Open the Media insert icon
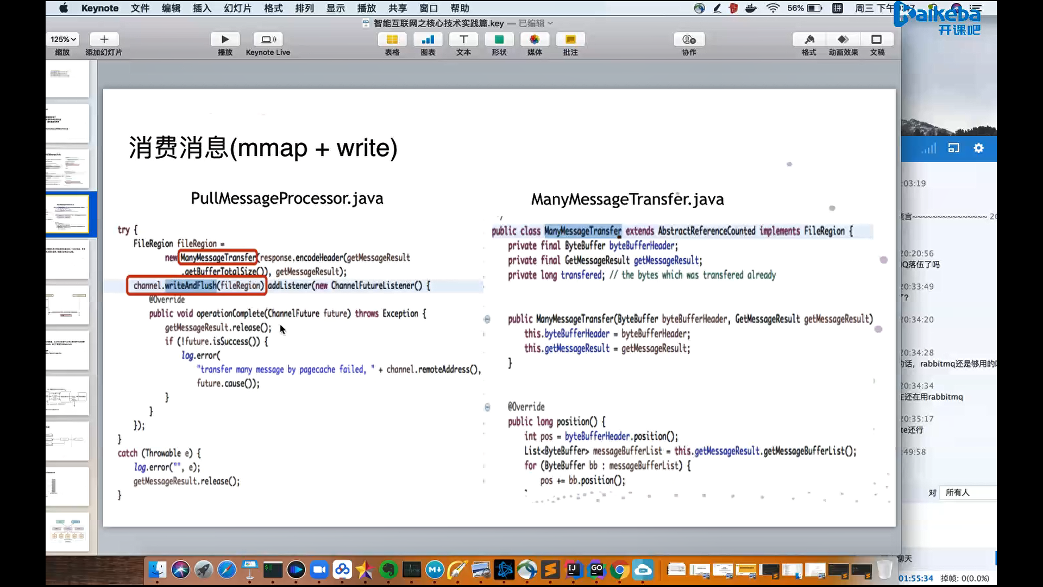 click(x=535, y=40)
